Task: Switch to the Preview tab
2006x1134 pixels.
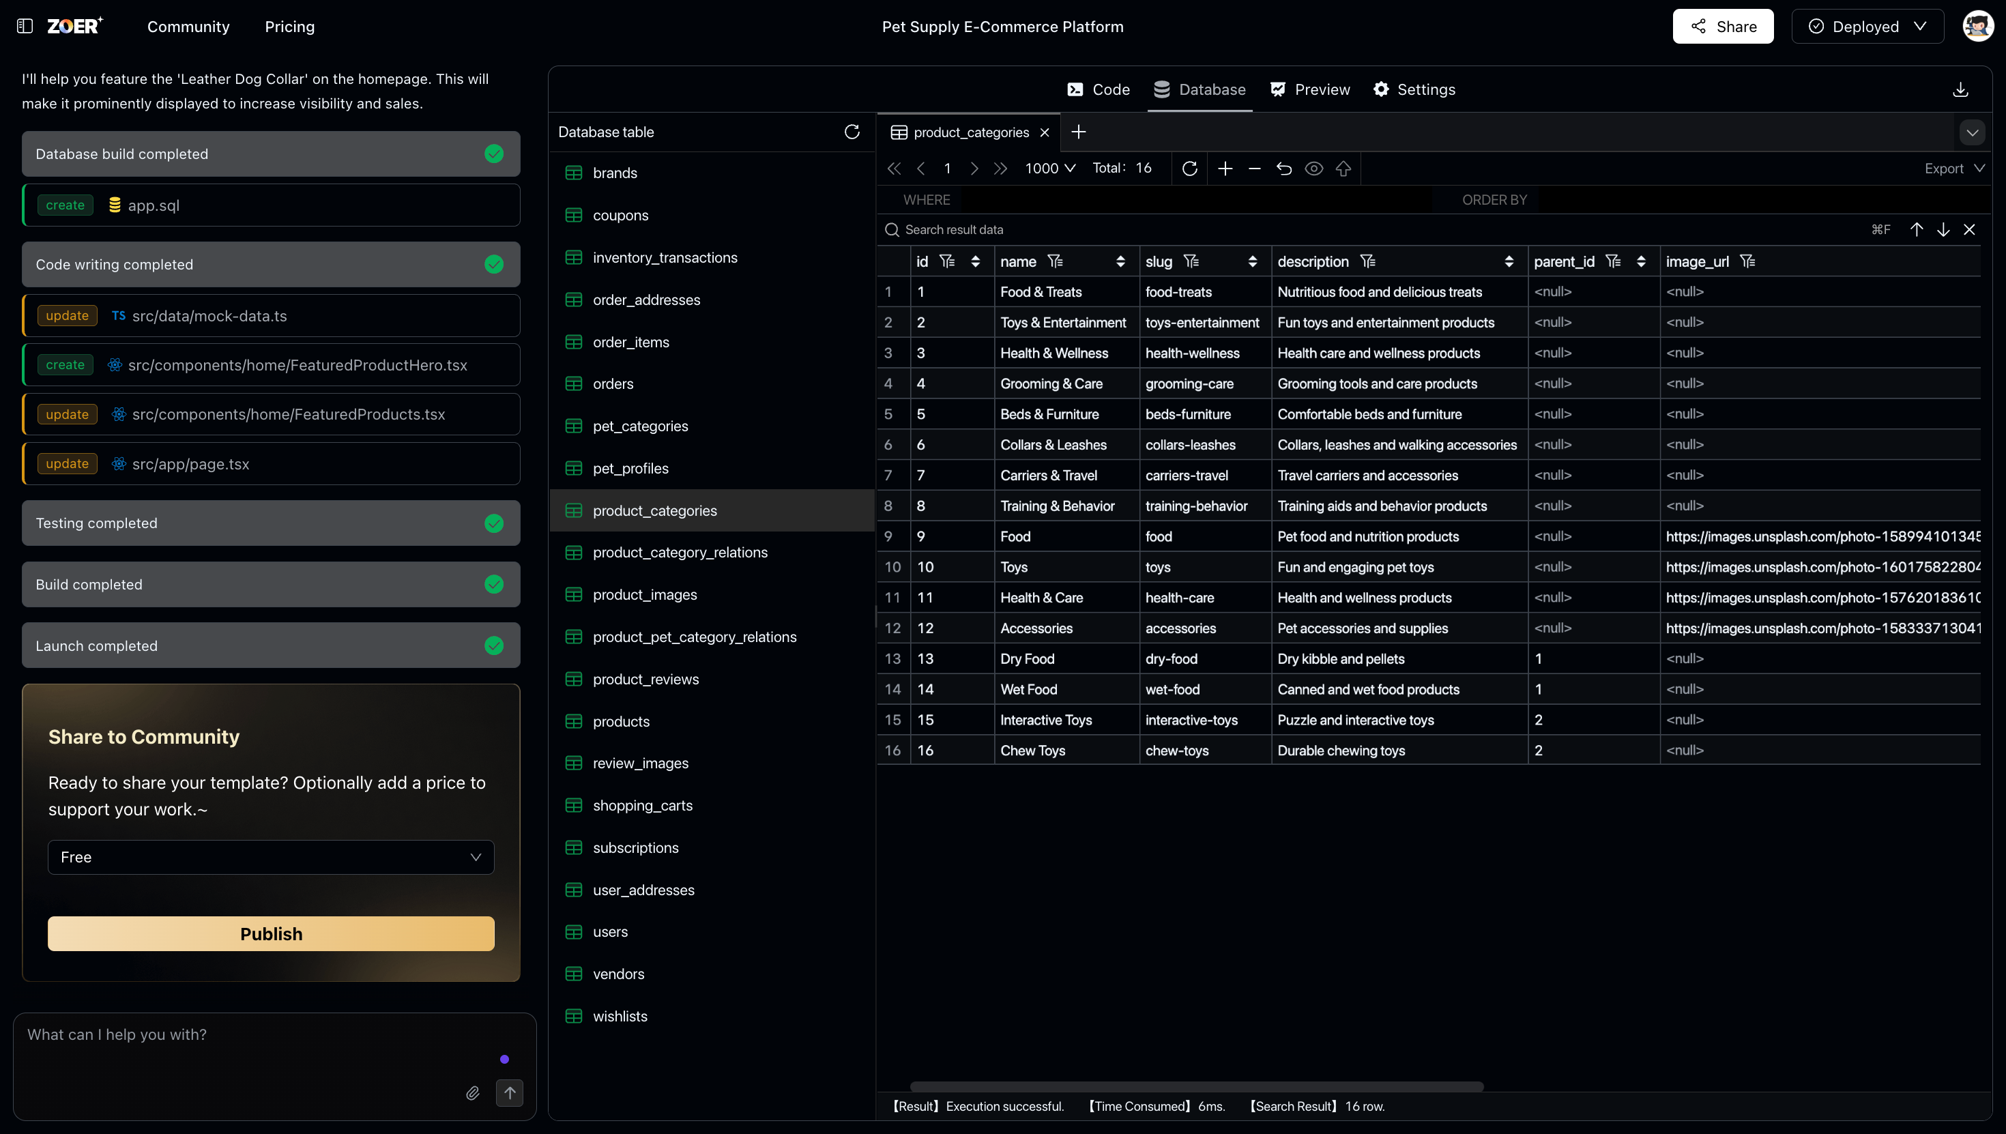Action: (1309, 89)
